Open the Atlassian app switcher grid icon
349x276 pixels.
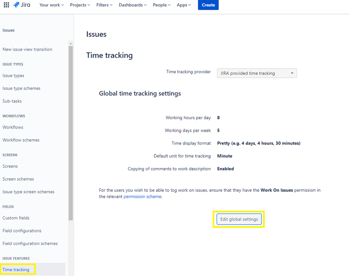click(x=6, y=5)
